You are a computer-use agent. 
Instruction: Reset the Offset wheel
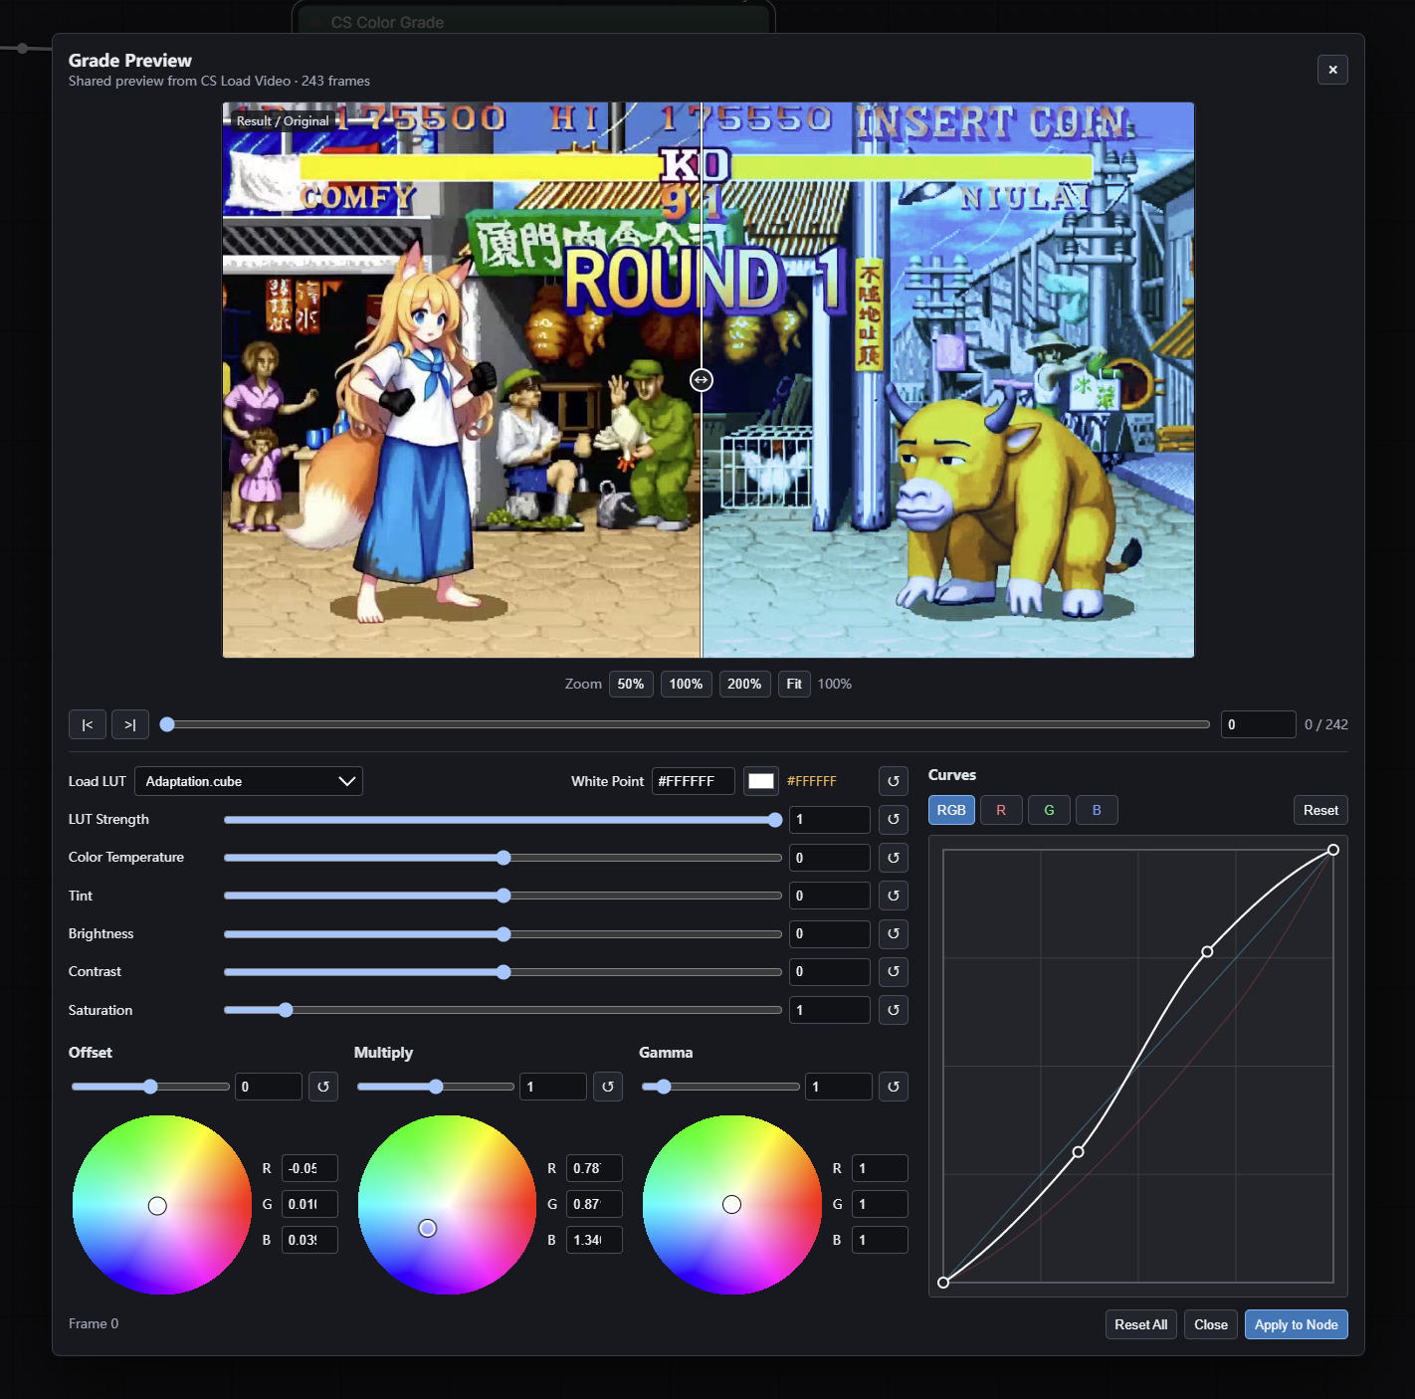click(323, 1087)
